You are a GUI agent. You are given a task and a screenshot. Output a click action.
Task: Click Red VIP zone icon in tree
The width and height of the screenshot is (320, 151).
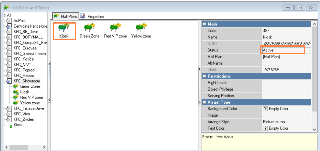[x=16, y=98]
